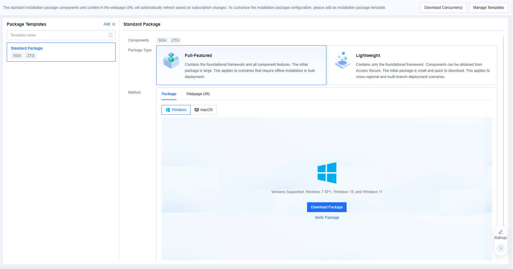Open the Package method tab

pos(169,94)
